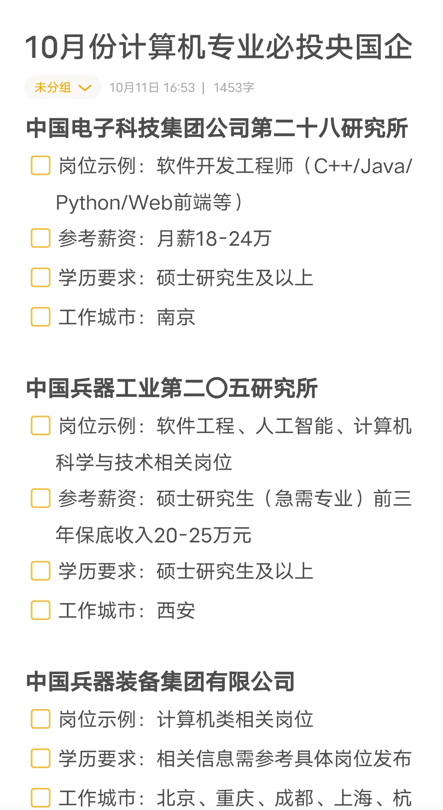Viewport: 443px width, 810px height.
Task: Check the first 学历要求 硕士研究生及以上 checkbox
Action: click(41, 278)
